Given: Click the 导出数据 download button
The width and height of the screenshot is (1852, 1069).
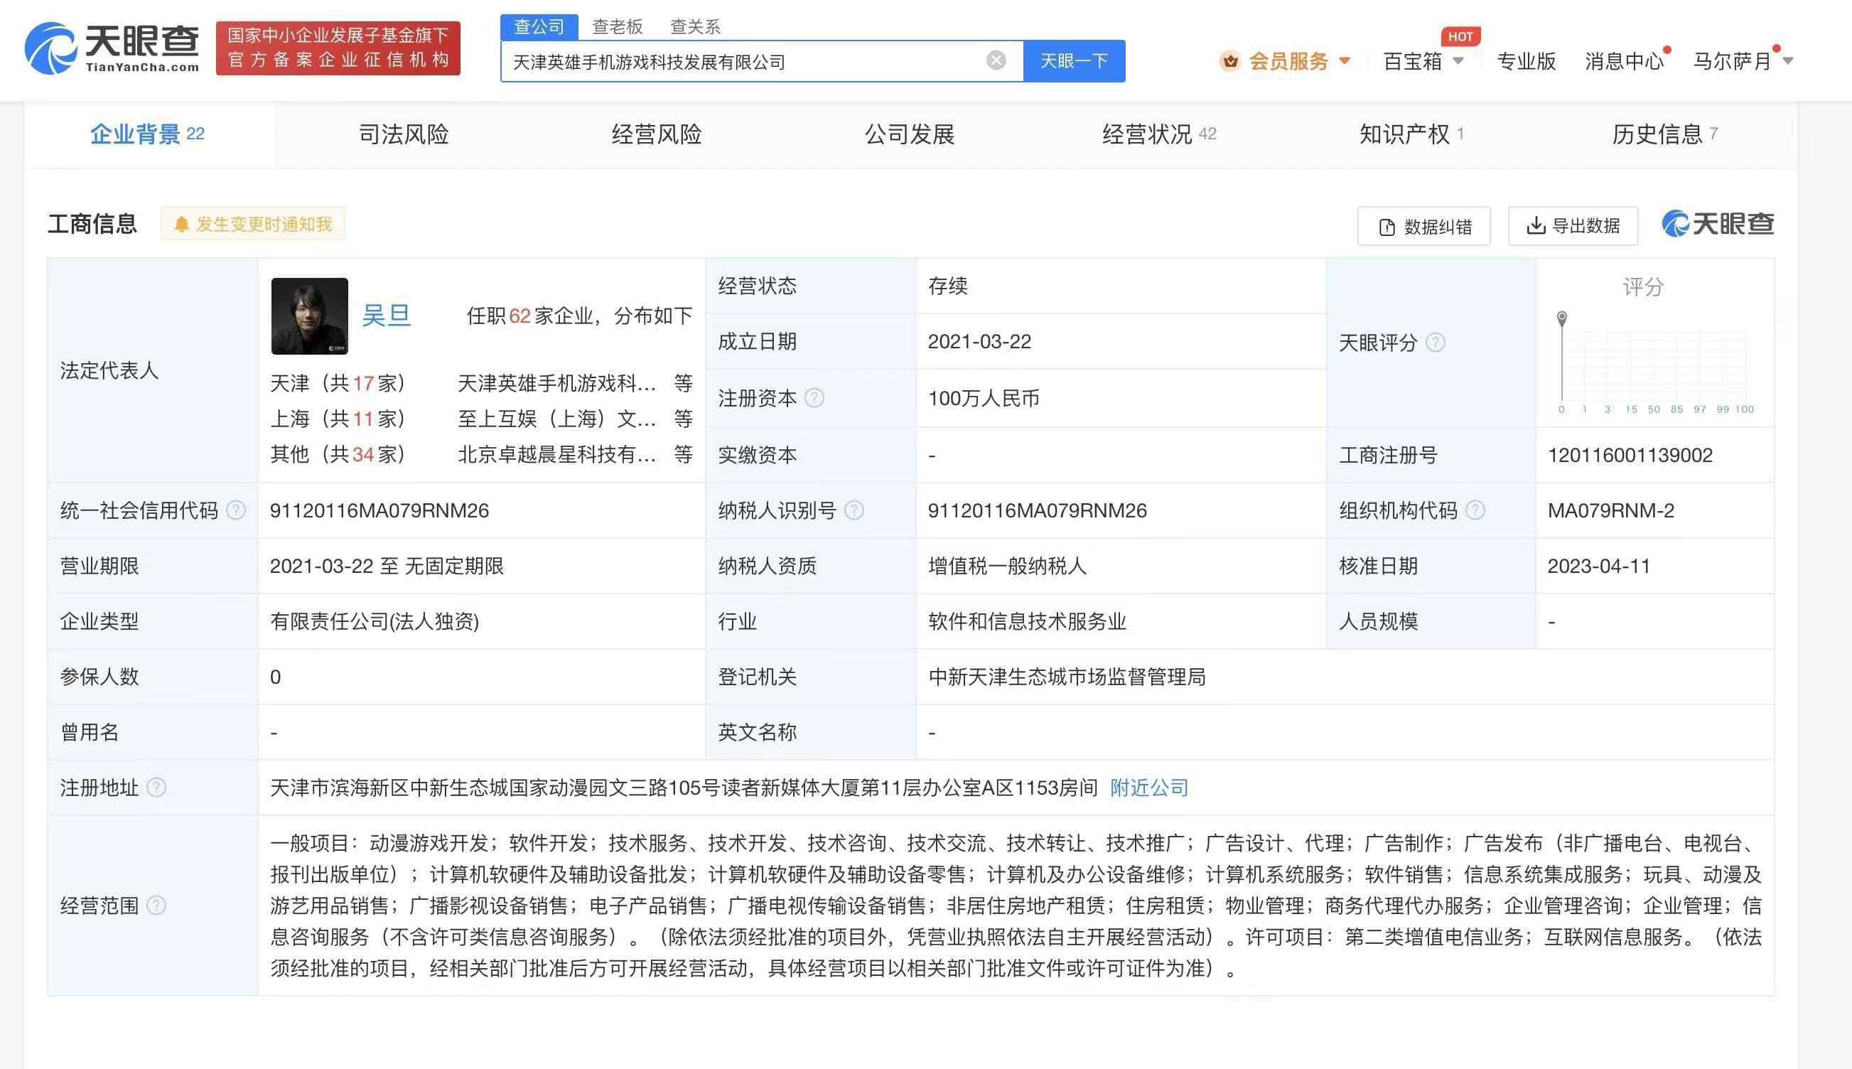Looking at the screenshot, I should (1573, 225).
